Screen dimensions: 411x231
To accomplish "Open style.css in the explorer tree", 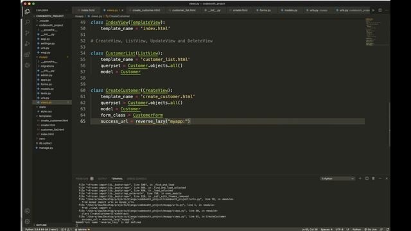I will pyautogui.click(x=46, y=112).
